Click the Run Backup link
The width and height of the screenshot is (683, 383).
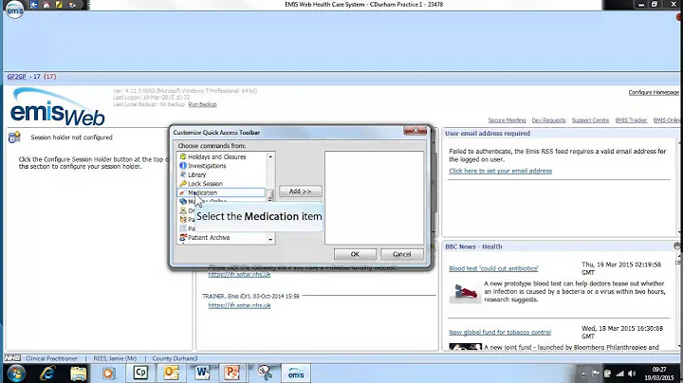[202, 104]
